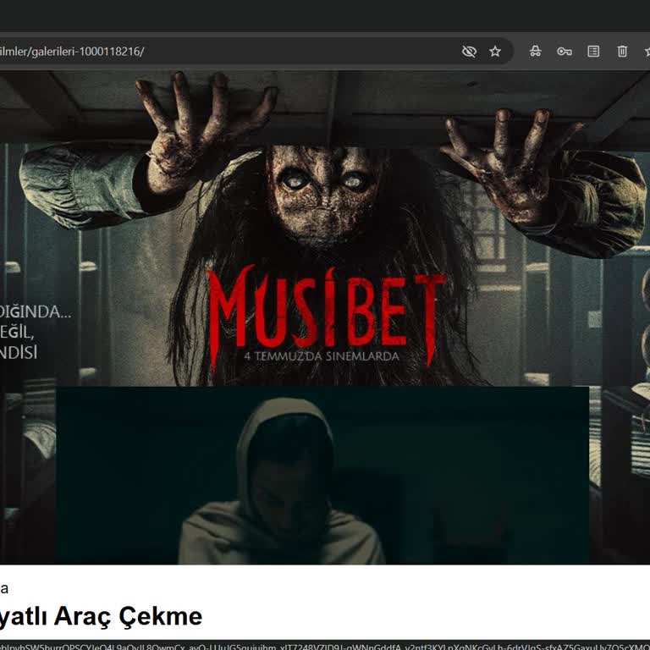Click the hooded figure video thumbnail
650x650 pixels.
322,475
